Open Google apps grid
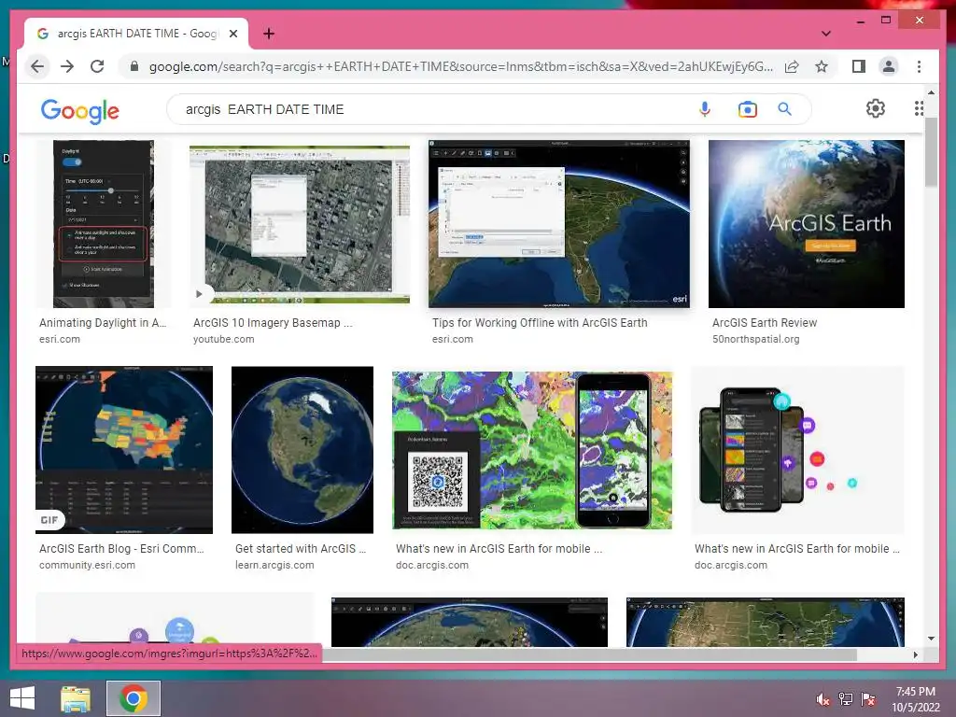 tap(919, 108)
